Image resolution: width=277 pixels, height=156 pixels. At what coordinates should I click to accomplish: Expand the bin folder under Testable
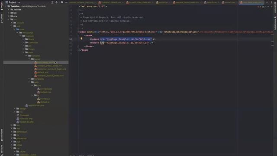(x=8, y=13)
